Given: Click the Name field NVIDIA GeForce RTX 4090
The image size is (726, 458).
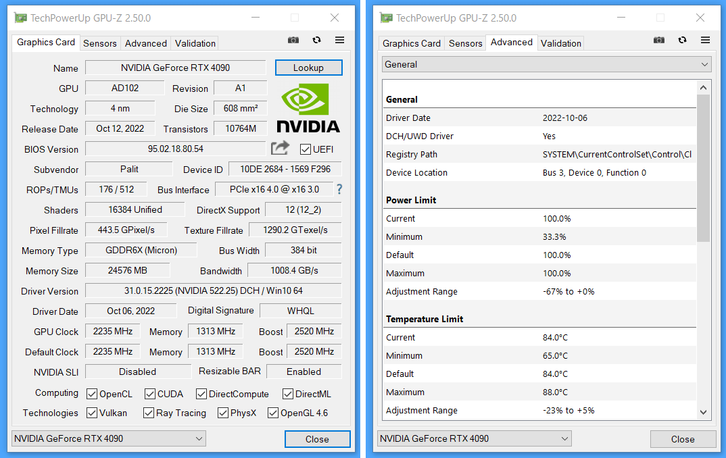Looking at the screenshot, I should 176,68.
